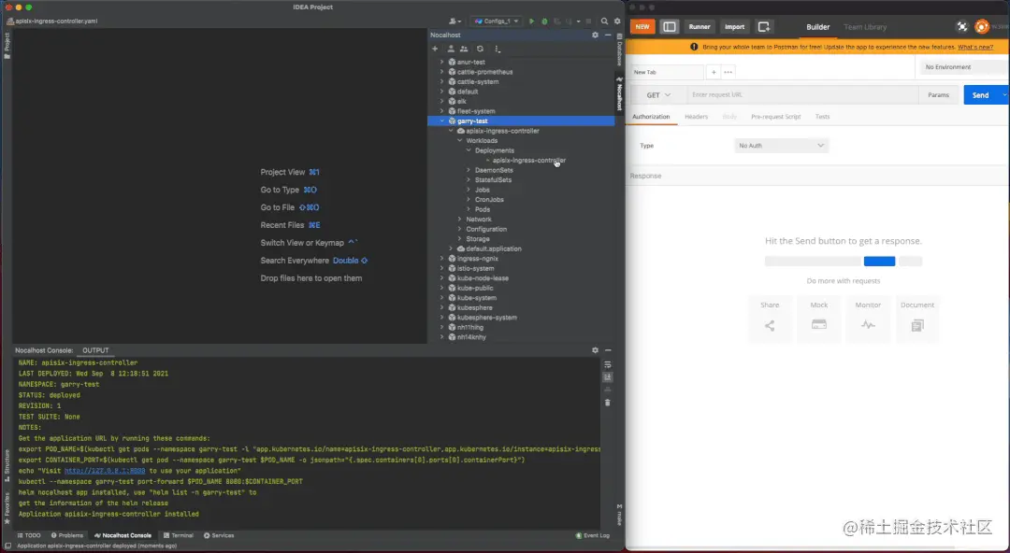Click the Nocalhost panel plus add icon

tap(435, 49)
